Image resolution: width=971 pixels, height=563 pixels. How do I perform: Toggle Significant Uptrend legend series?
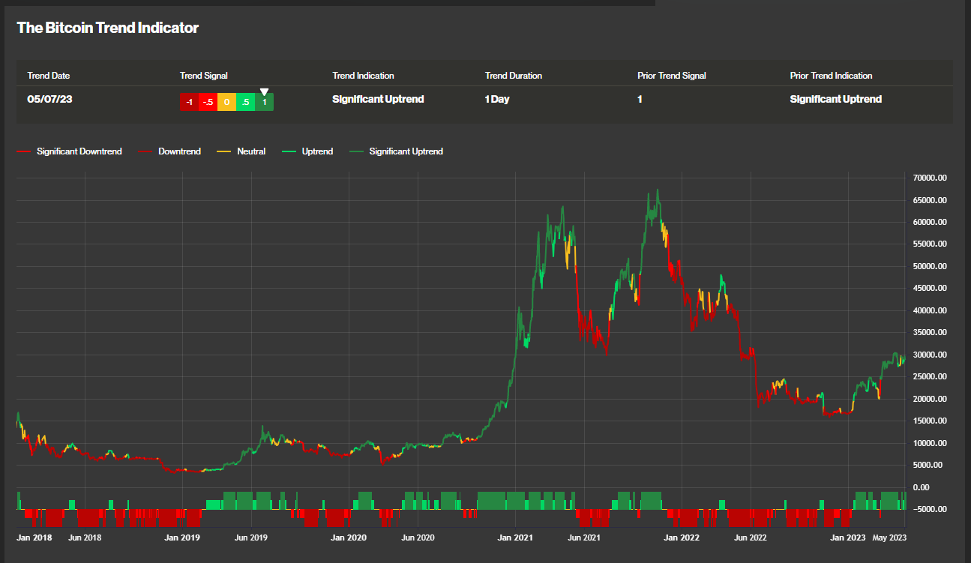pos(396,151)
